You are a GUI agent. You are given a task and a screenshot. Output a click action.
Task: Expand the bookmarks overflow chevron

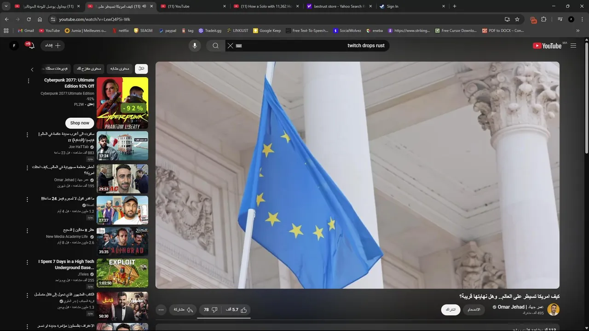click(x=578, y=31)
